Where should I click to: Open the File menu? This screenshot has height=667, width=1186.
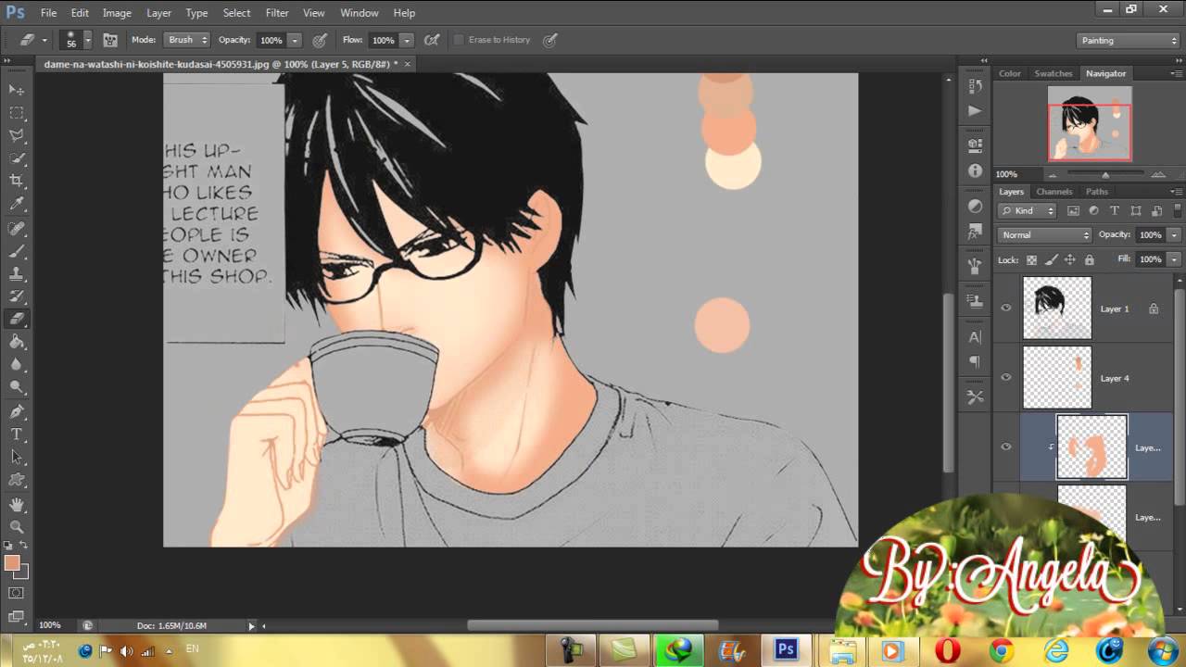pos(48,13)
